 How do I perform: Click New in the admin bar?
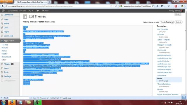point(45,10)
